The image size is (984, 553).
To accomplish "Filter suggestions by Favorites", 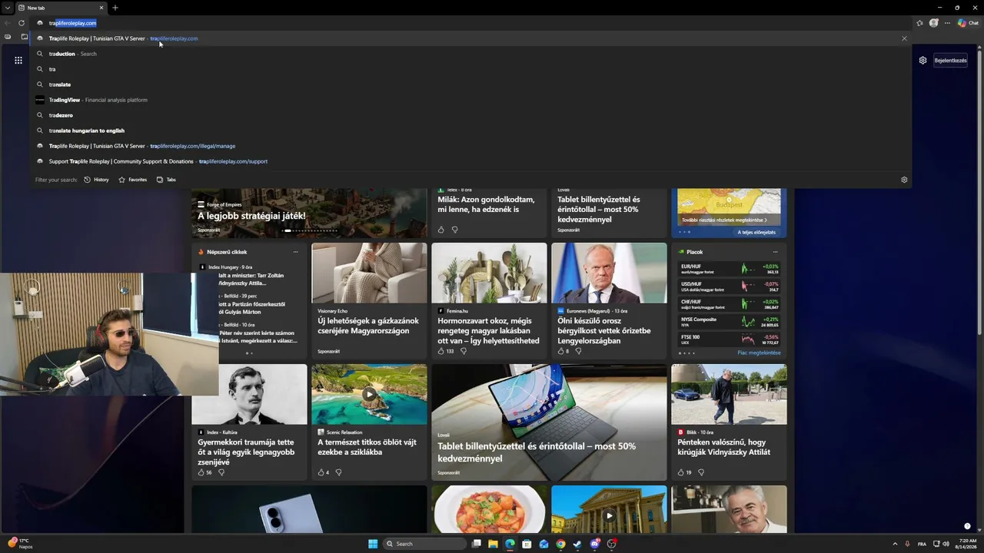I will [132, 180].
